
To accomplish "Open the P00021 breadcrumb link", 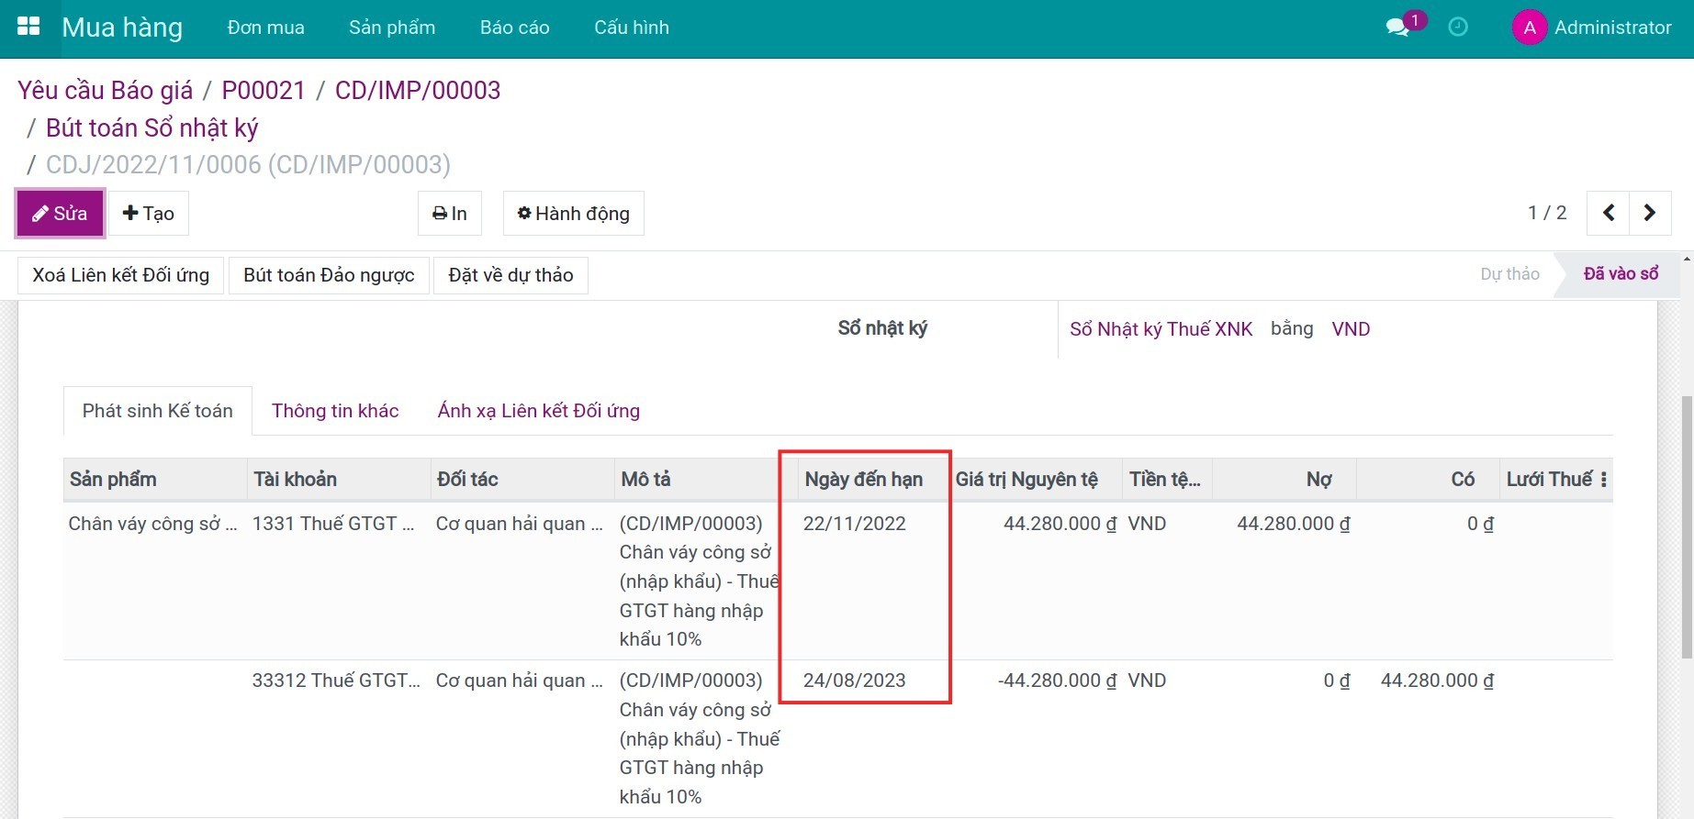I will tap(264, 90).
